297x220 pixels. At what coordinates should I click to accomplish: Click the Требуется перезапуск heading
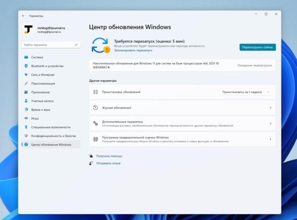pyautogui.click(x=149, y=41)
